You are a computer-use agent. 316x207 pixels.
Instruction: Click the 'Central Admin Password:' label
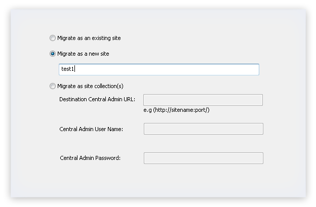90,158
